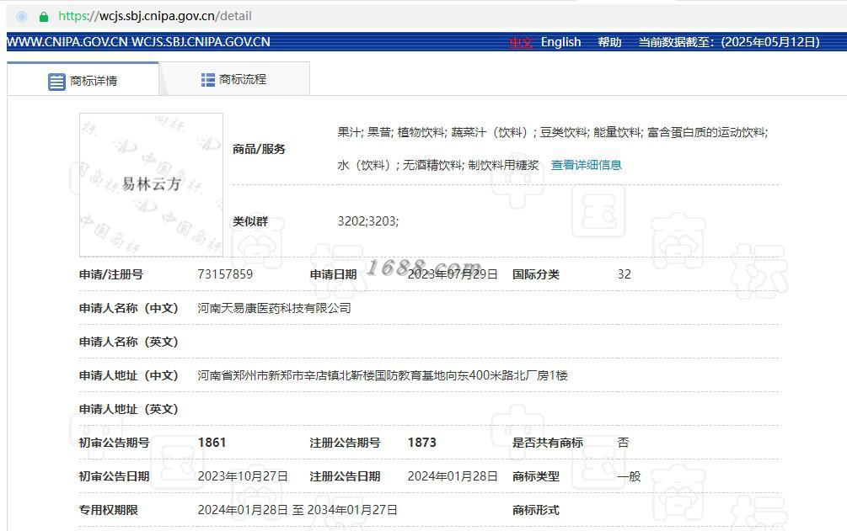Click exclusive rights period ending 2034年01月27日
This screenshot has width=847, height=531.
(x=298, y=510)
